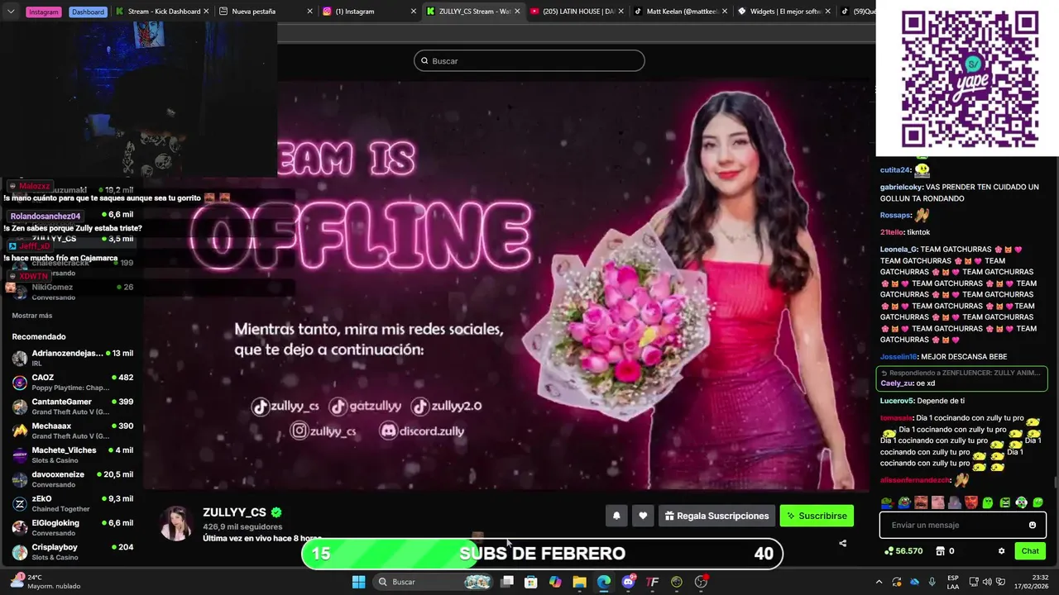The height and width of the screenshot is (595, 1059).
Task: Click username Josselin16 in chat
Action: point(898,357)
